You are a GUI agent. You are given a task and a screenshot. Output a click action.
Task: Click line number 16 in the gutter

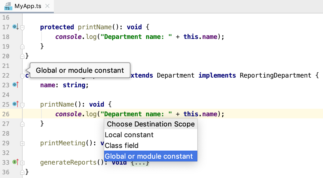point(6,17)
